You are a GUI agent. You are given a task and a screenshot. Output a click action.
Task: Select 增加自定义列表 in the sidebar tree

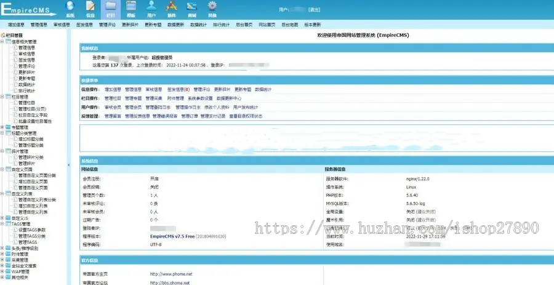pyautogui.click(x=33, y=206)
